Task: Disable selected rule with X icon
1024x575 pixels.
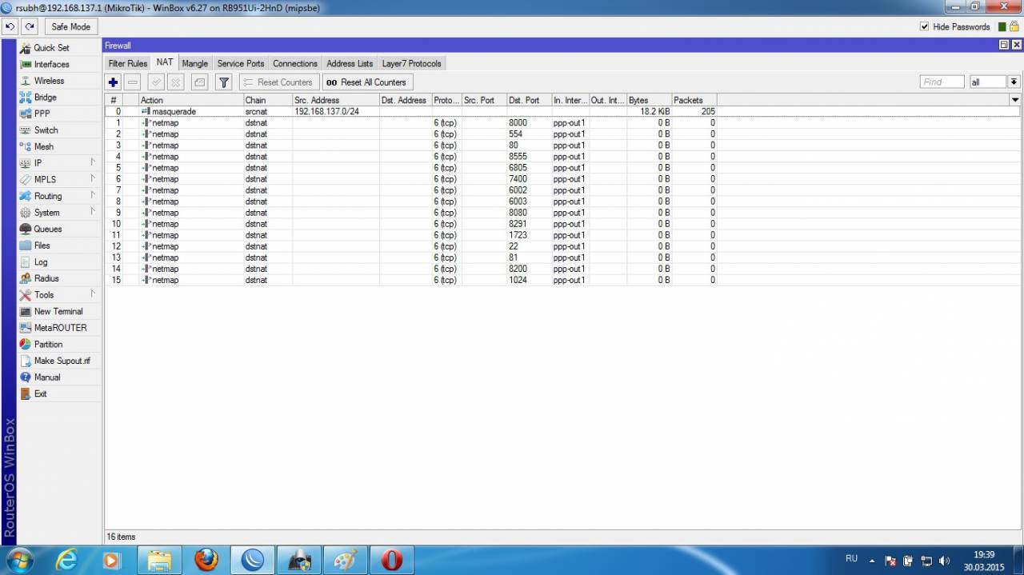Action: click(x=175, y=82)
